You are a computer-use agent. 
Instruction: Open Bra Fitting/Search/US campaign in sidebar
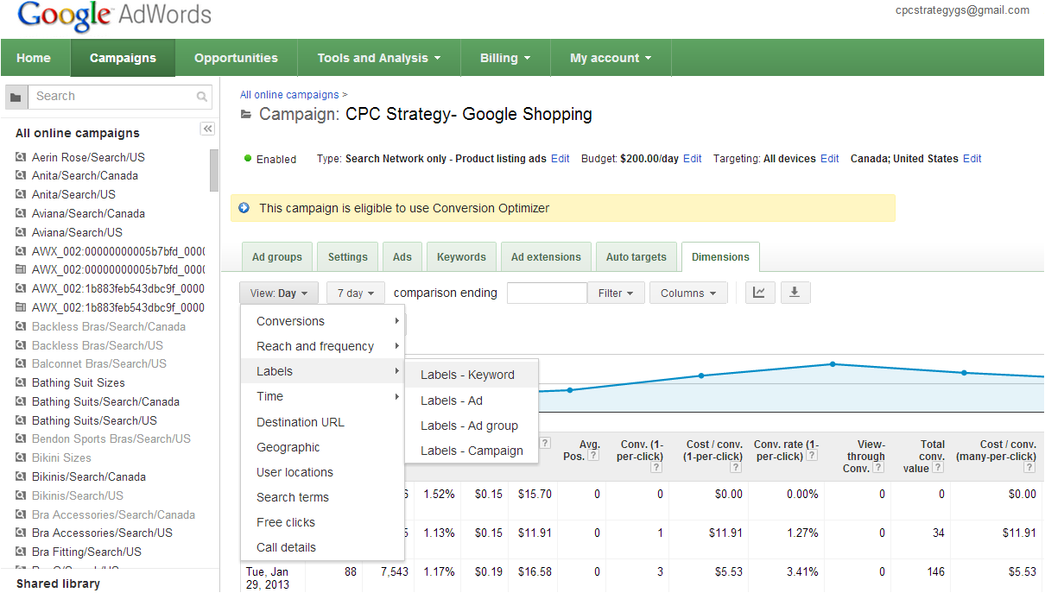(x=86, y=552)
